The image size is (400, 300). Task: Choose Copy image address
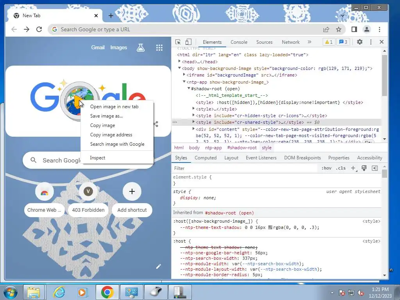[x=117, y=135]
